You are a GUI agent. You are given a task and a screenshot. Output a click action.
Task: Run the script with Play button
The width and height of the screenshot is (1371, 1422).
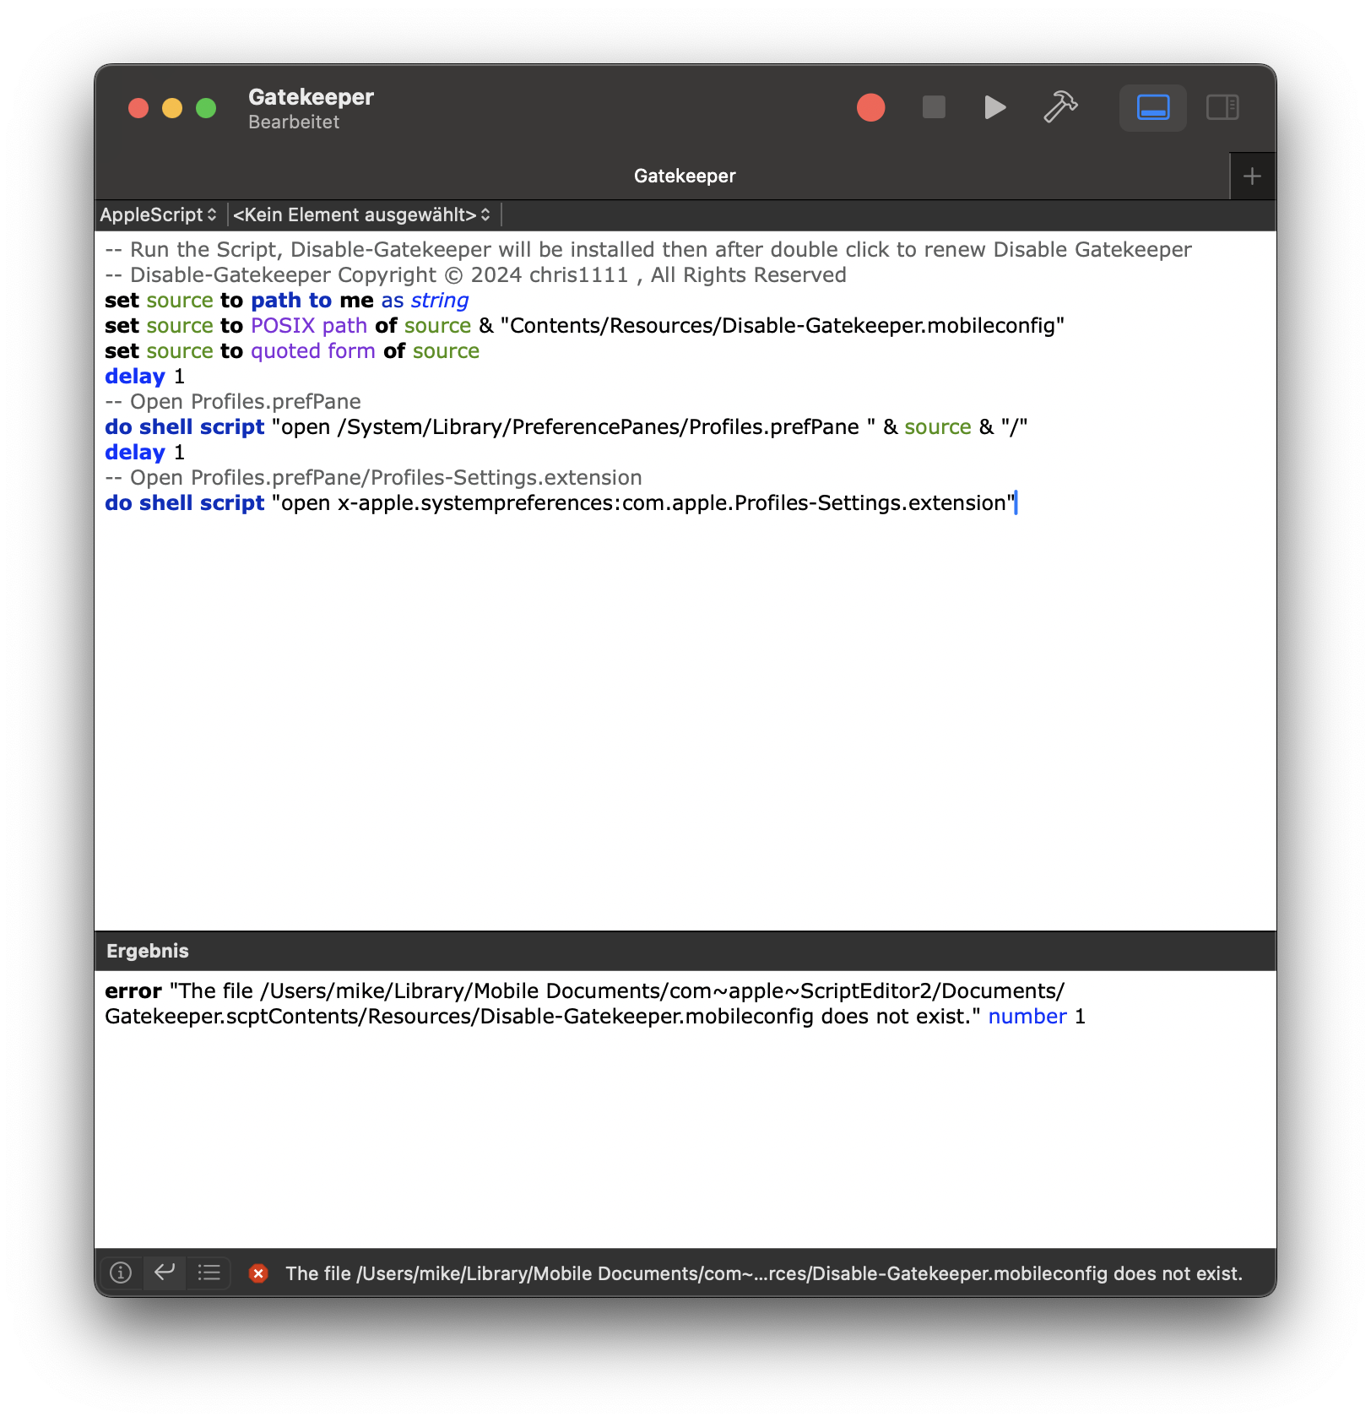click(x=995, y=107)
